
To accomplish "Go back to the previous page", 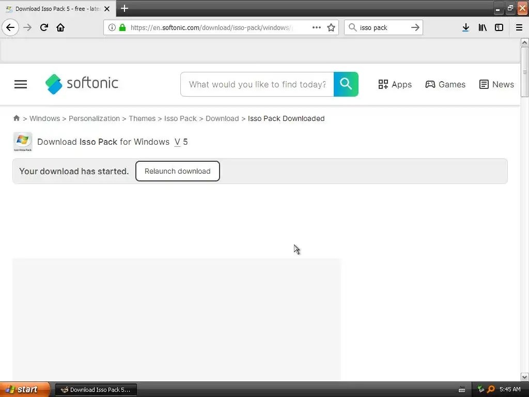I will [x=10, y=27].
